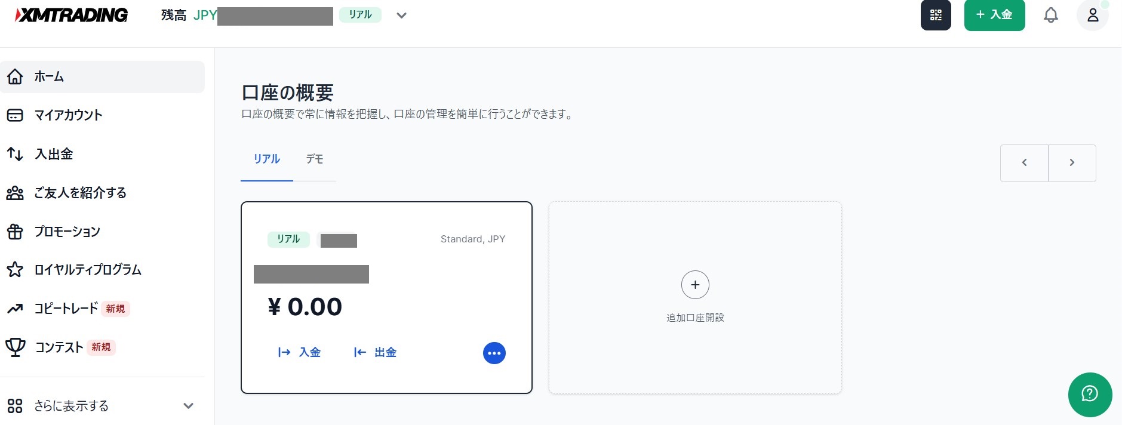Open the notifications bell
Viewport: 1122px width, 425px height.
coord(1050,16)
